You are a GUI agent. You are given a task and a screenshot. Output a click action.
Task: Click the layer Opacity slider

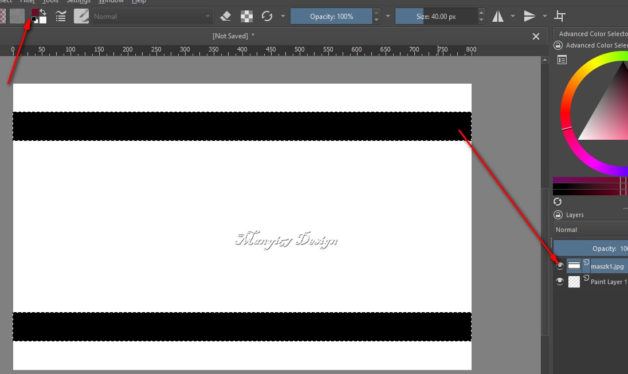tap(590, 249)
